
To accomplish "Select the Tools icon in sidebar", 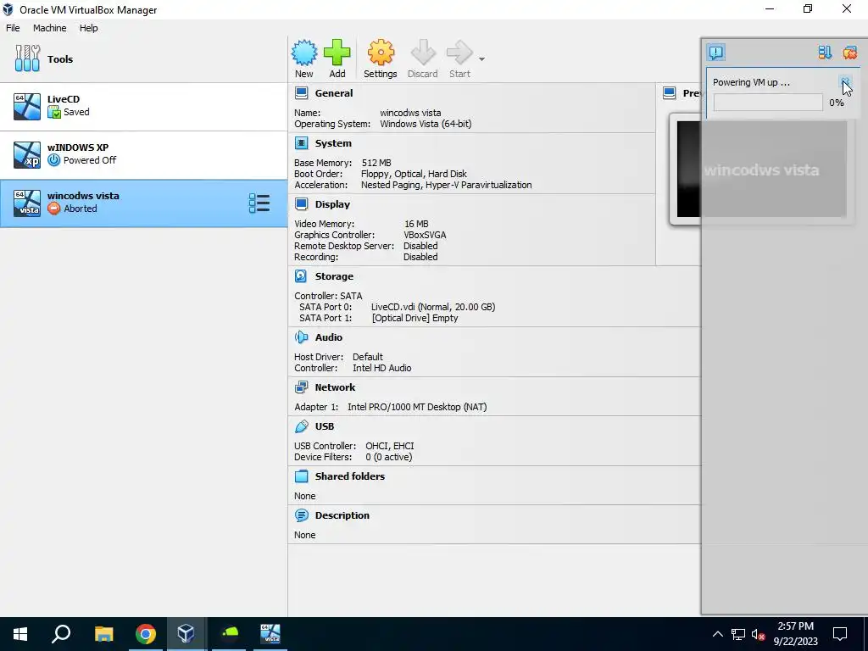I will [27, 58].
